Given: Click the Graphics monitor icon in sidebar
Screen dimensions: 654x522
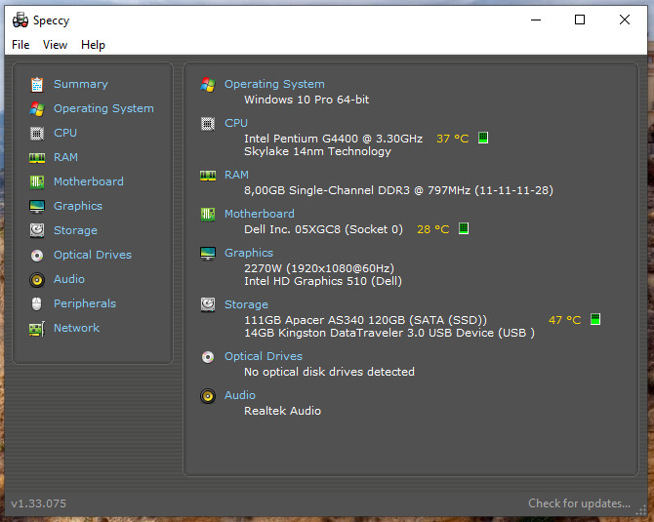Looking at the screenshot, I should [37, 207].
